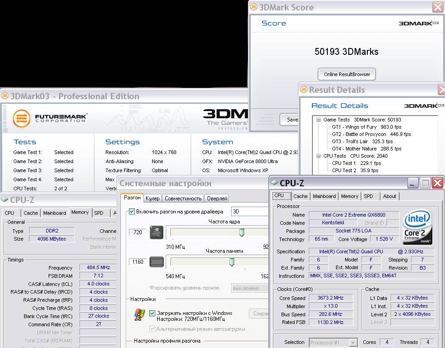
Task: Click the Multiplier x 13.0 value
Action: (331, 306)
